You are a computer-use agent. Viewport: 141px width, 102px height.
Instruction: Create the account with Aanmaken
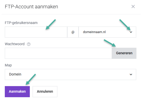pyautogui.click(x=17, y=92)
